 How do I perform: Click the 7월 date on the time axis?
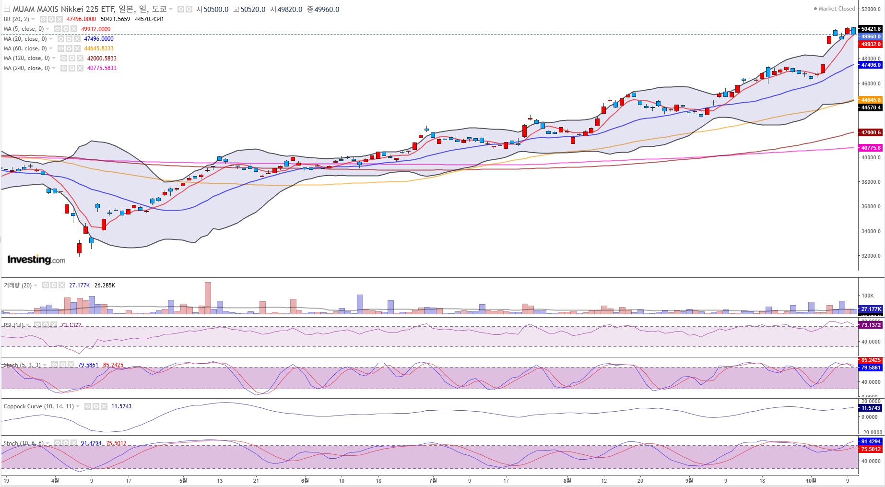(x=433, y=480)
